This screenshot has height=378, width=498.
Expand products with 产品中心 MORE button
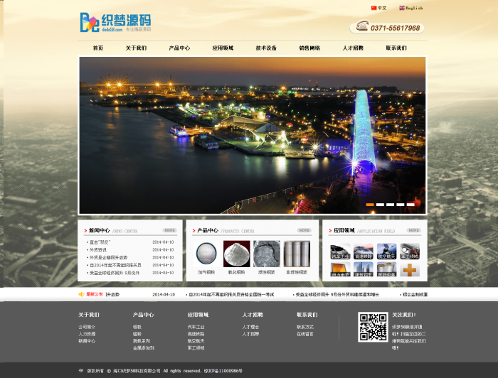click(304, 230)
